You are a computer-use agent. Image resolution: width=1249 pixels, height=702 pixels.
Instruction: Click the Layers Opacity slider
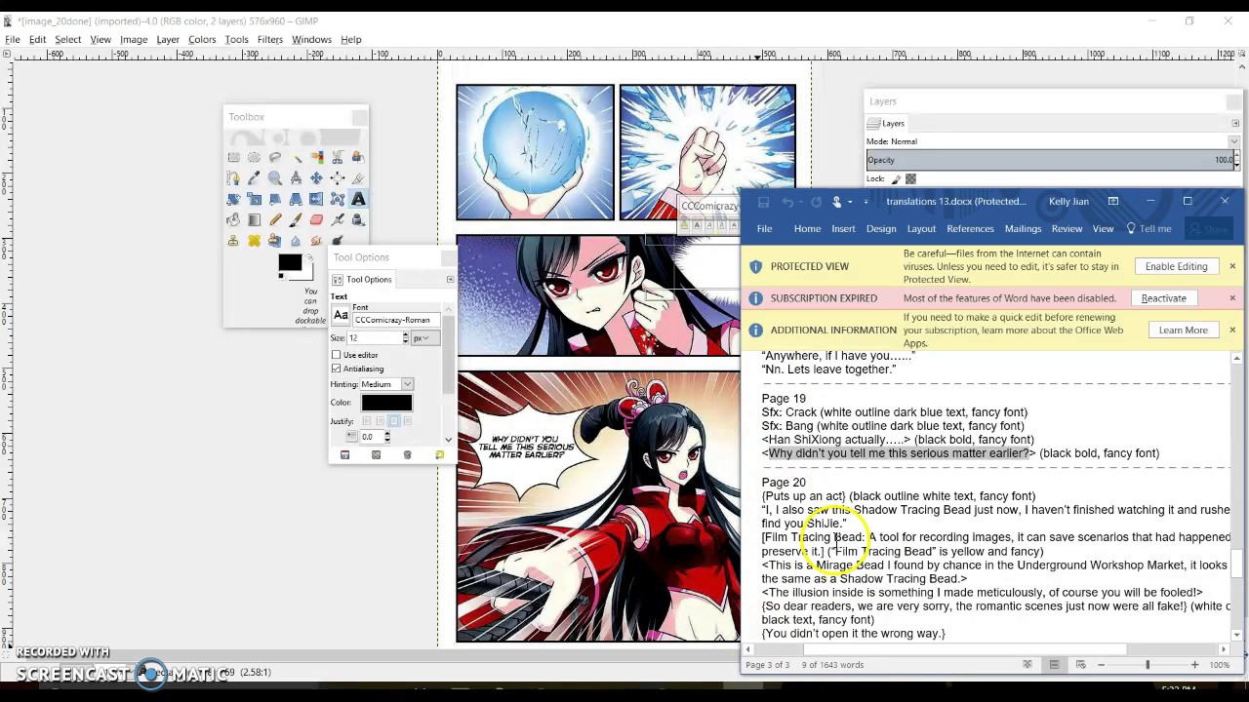pos(1052,160)
